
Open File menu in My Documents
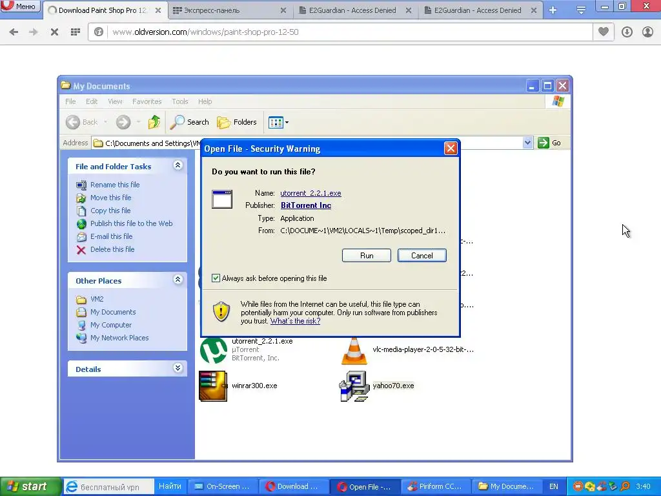point(70,101)
